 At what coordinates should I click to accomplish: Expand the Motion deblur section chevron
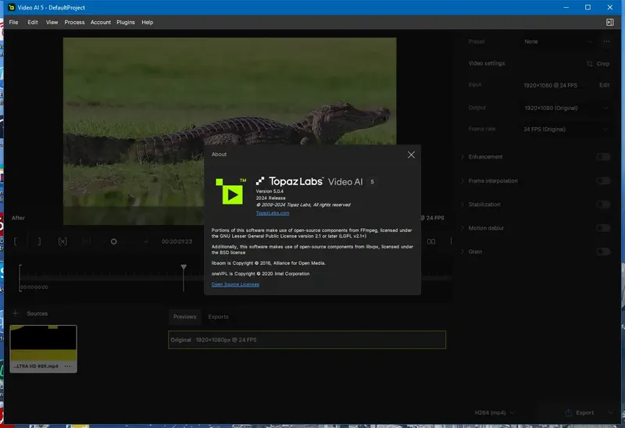[x=462, y=228]
